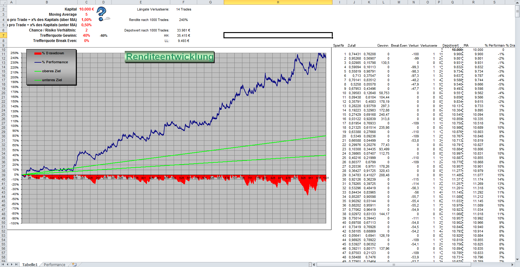Click the red % Drawdown legend swatch
Image resolution: width=520 pixels, height=267 pixels.
38,53
